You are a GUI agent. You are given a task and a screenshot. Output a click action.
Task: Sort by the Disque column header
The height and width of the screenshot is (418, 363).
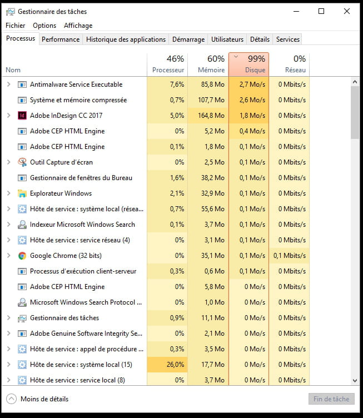pos(248,65)
